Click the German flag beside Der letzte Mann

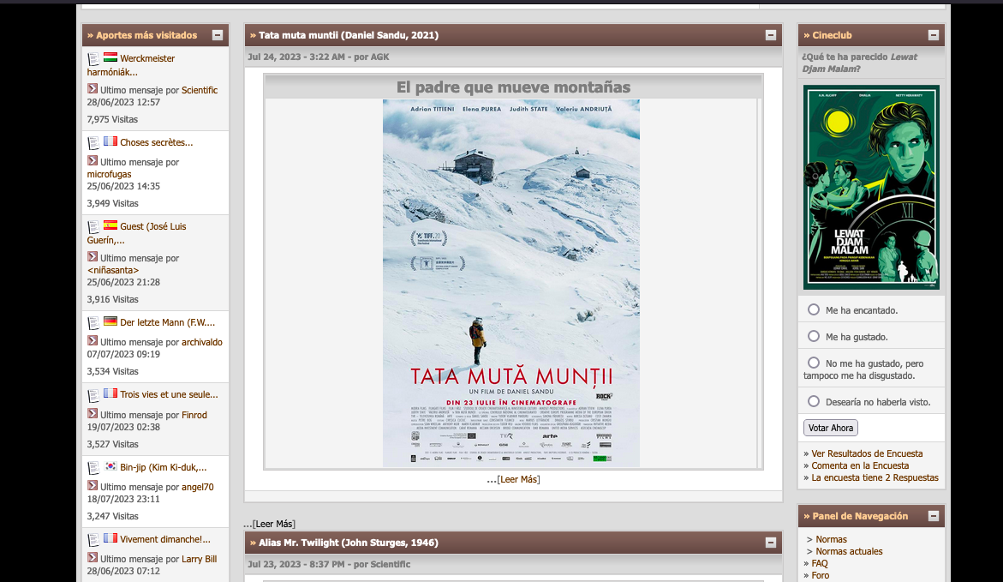coord(110,321)
